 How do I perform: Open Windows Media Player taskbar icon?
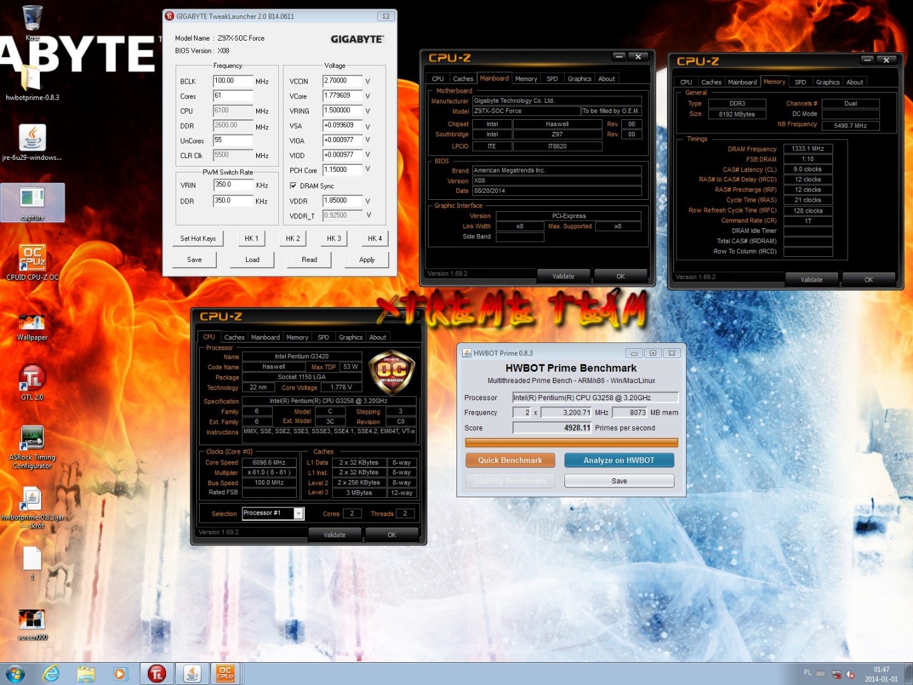[120, 674]
